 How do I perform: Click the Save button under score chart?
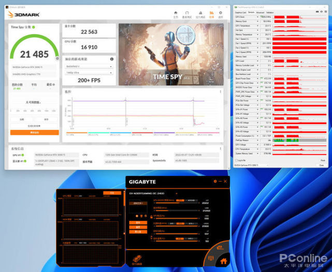click(47, 119)
